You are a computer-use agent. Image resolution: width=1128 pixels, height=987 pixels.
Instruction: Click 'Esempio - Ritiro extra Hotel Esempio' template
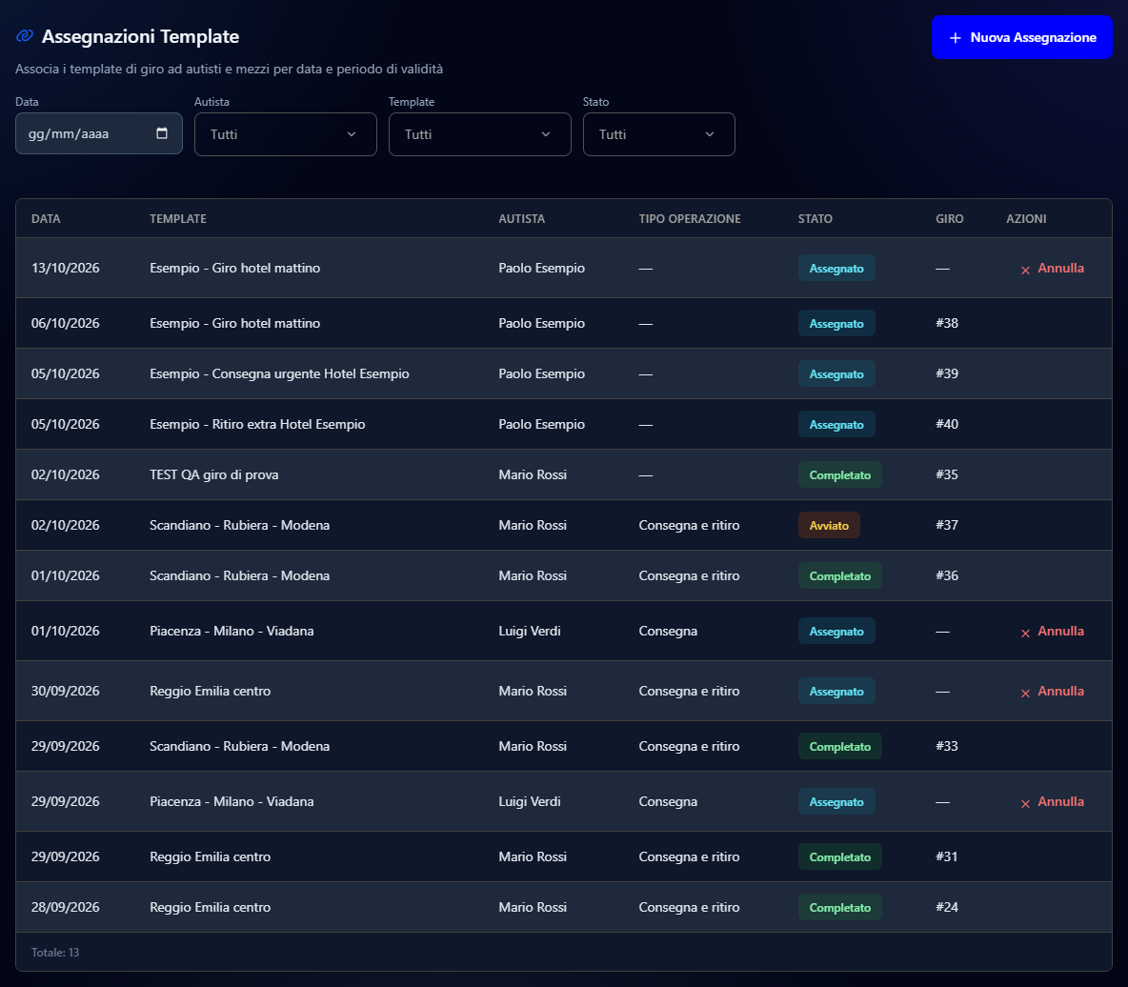[x=257, y=424]
